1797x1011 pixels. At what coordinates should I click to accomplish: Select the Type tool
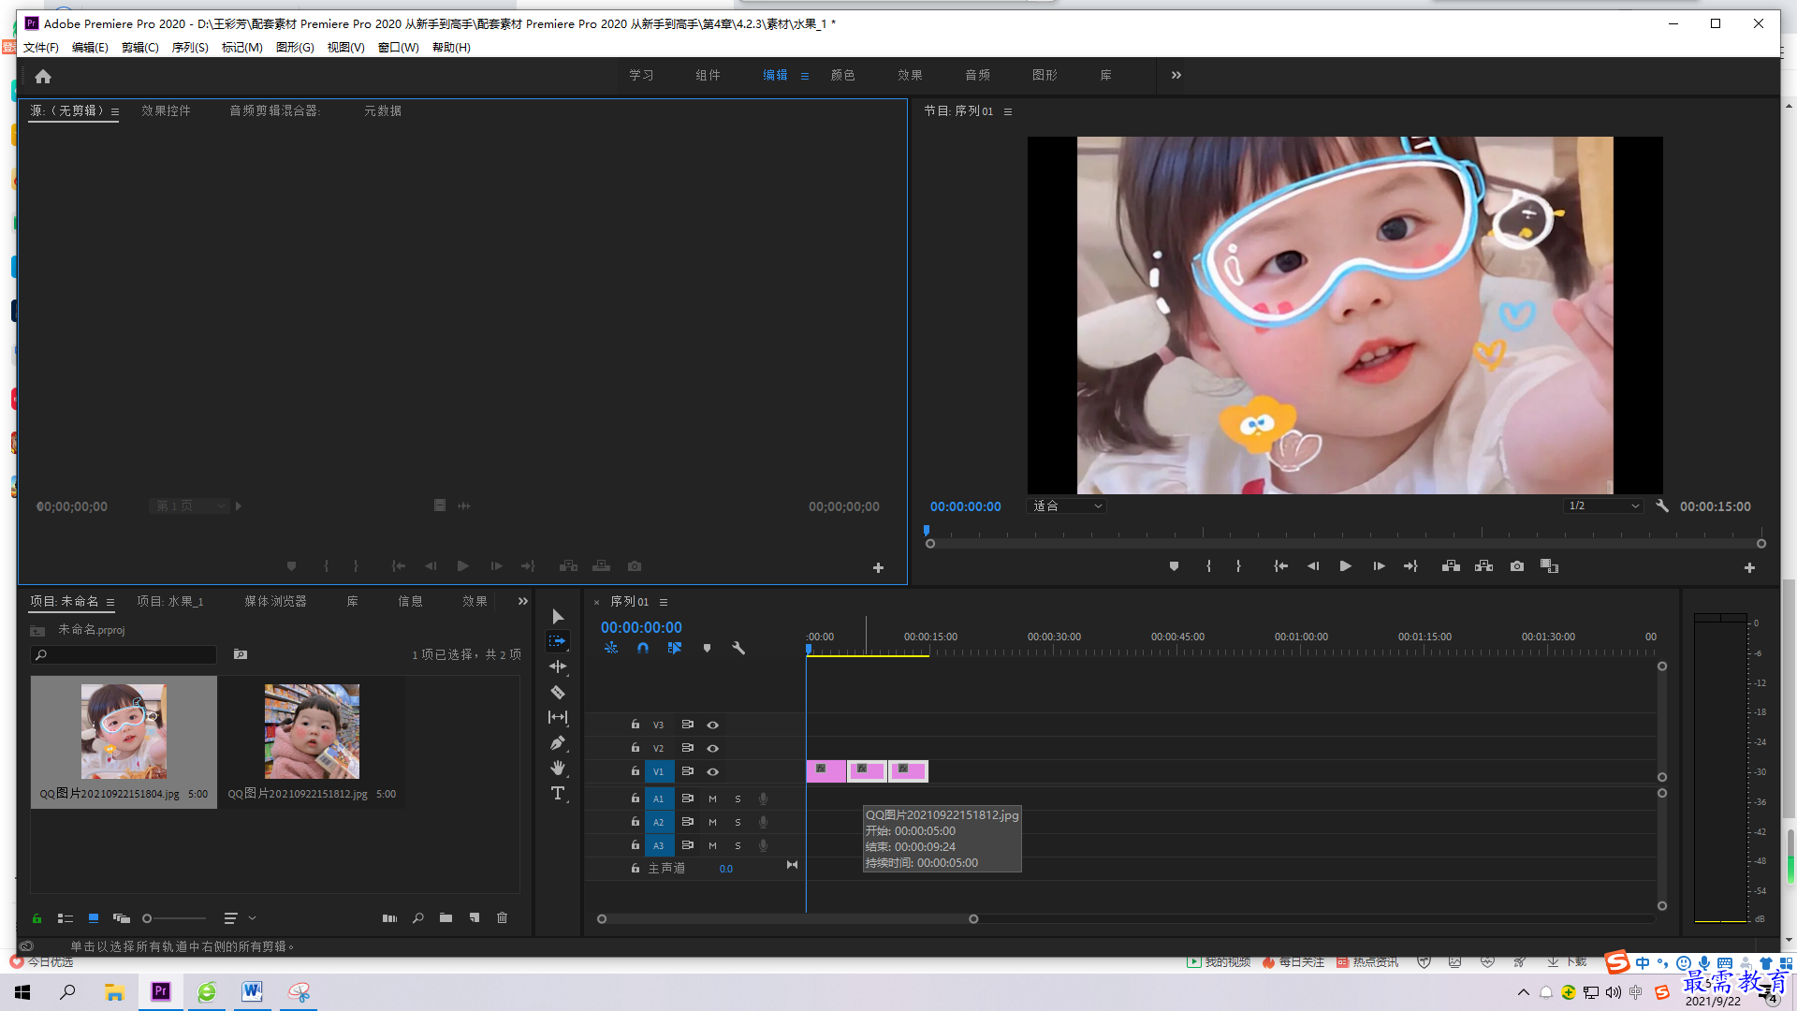click(x=558, y=793)
